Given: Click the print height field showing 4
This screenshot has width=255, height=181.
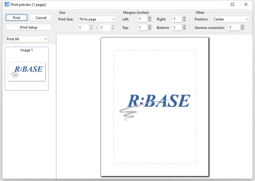Looking at the screenshot, I should click(105, 27).
